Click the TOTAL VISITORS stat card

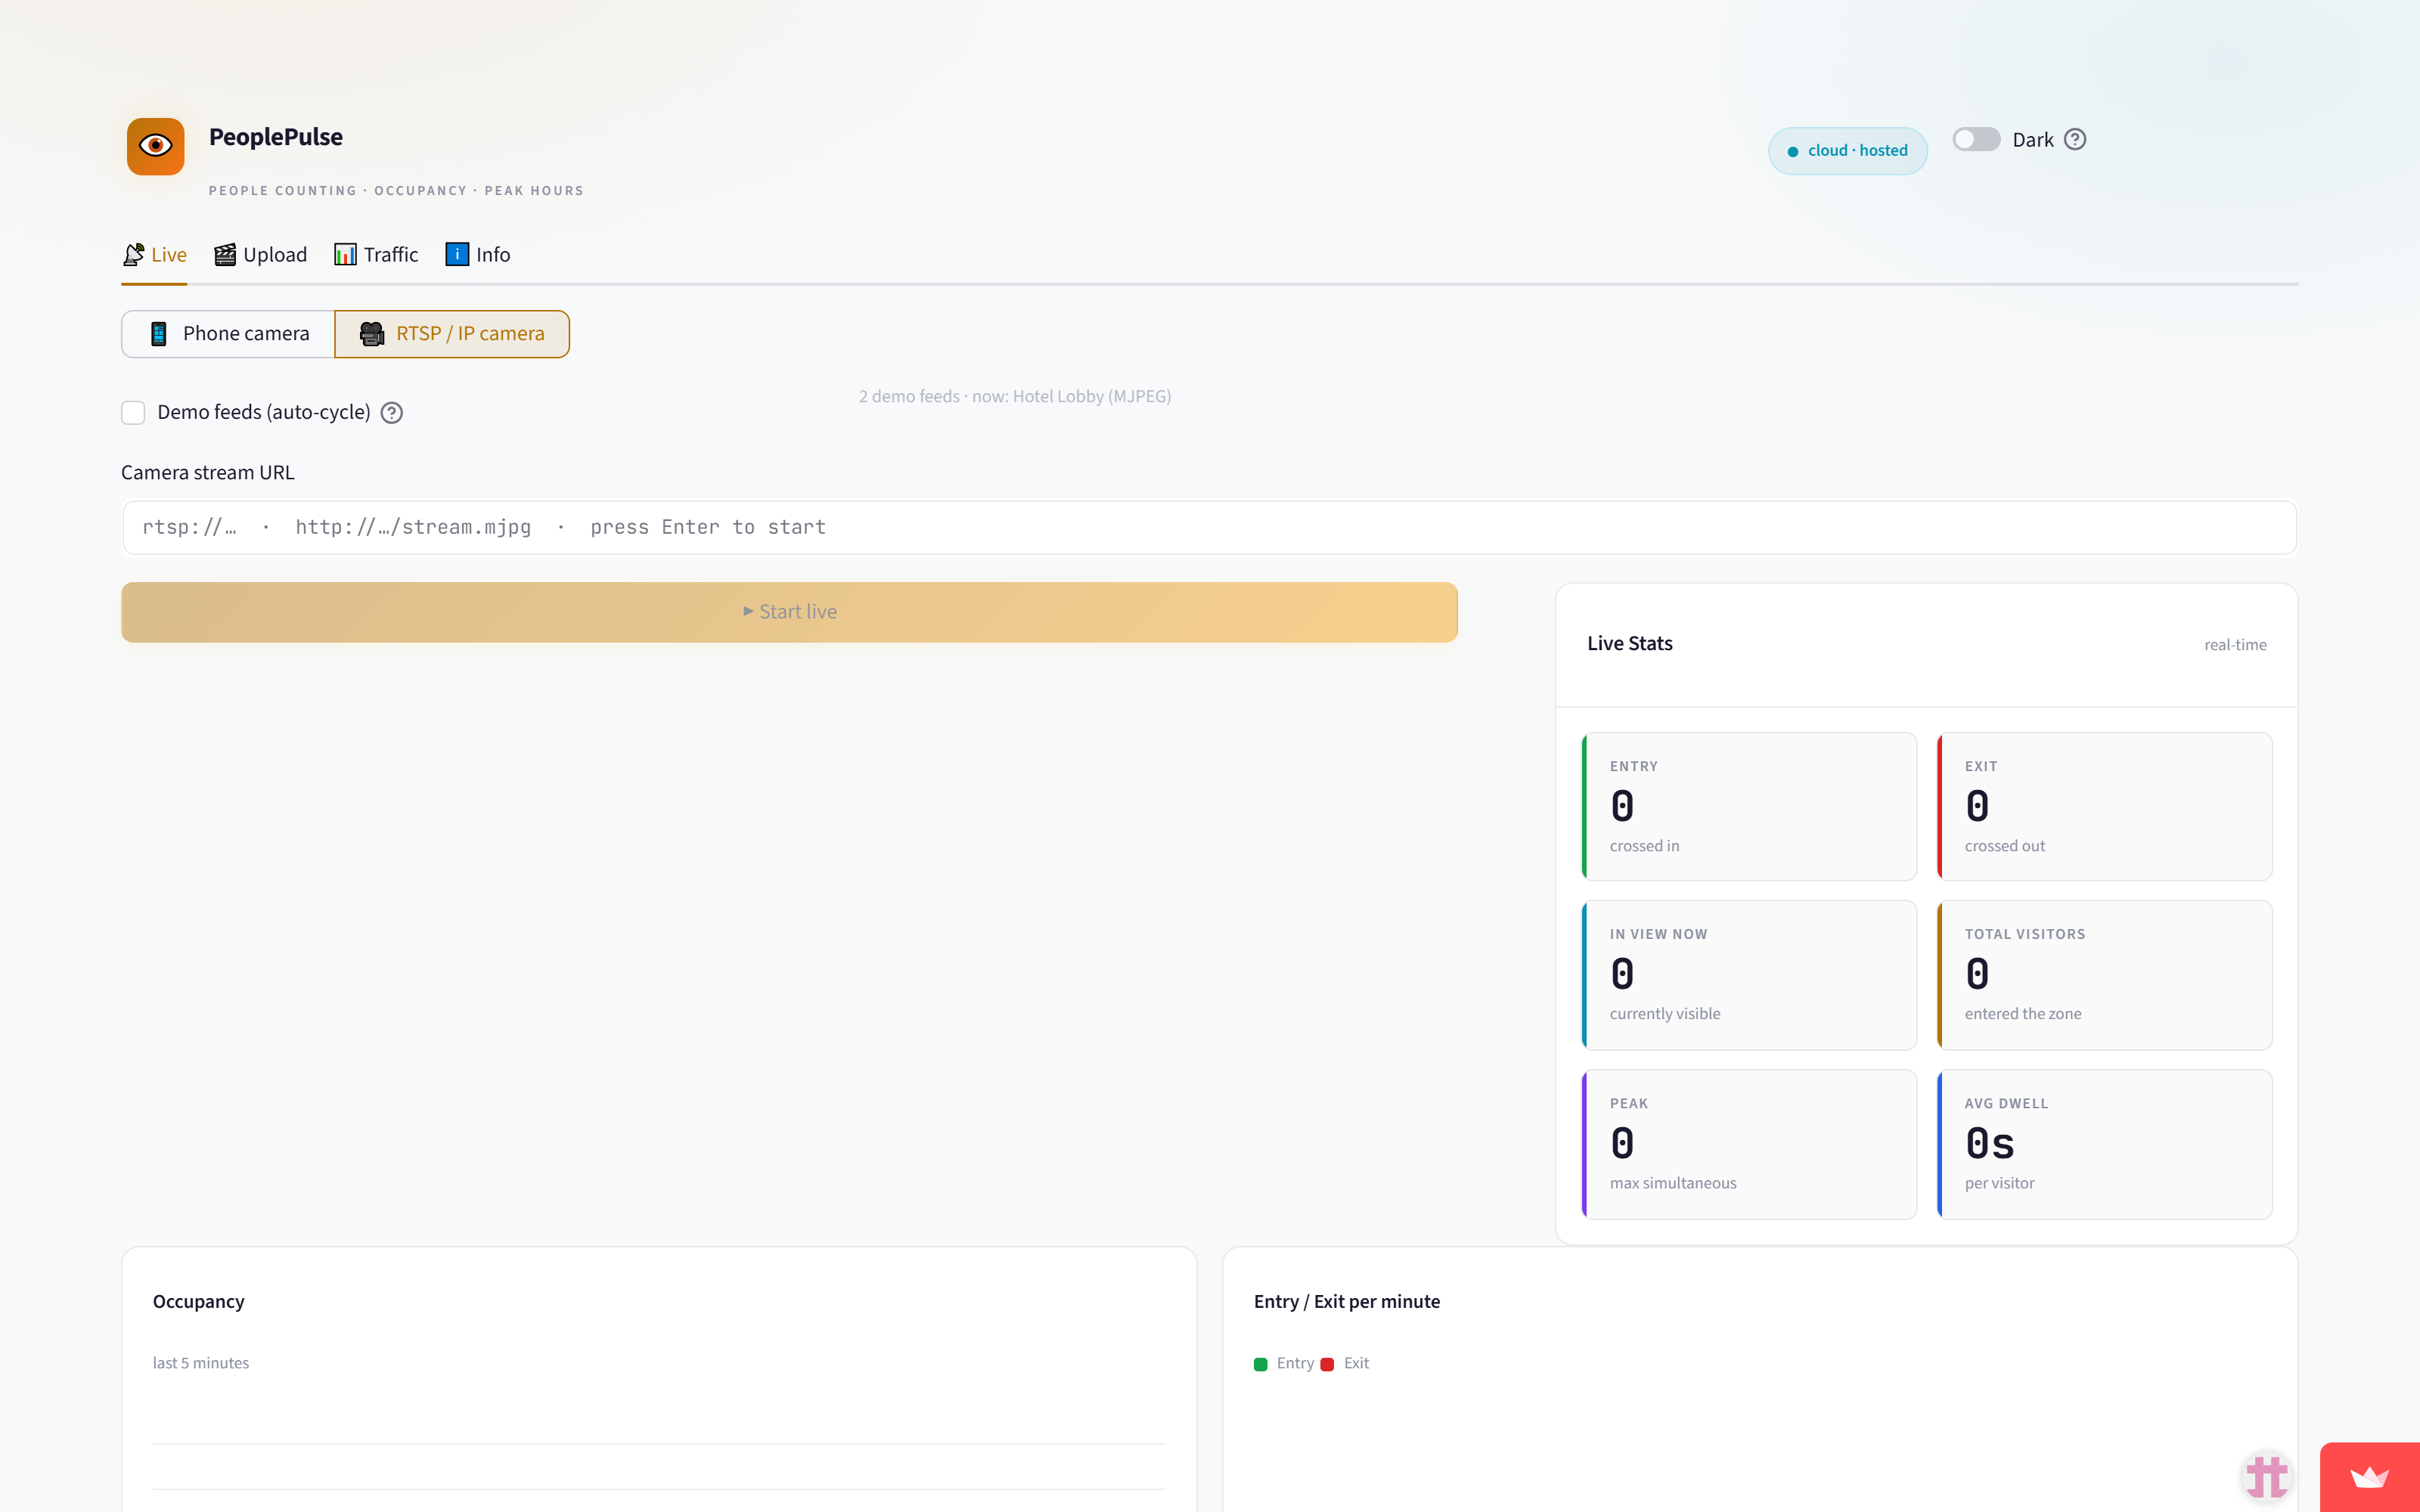click(2104, 975)
